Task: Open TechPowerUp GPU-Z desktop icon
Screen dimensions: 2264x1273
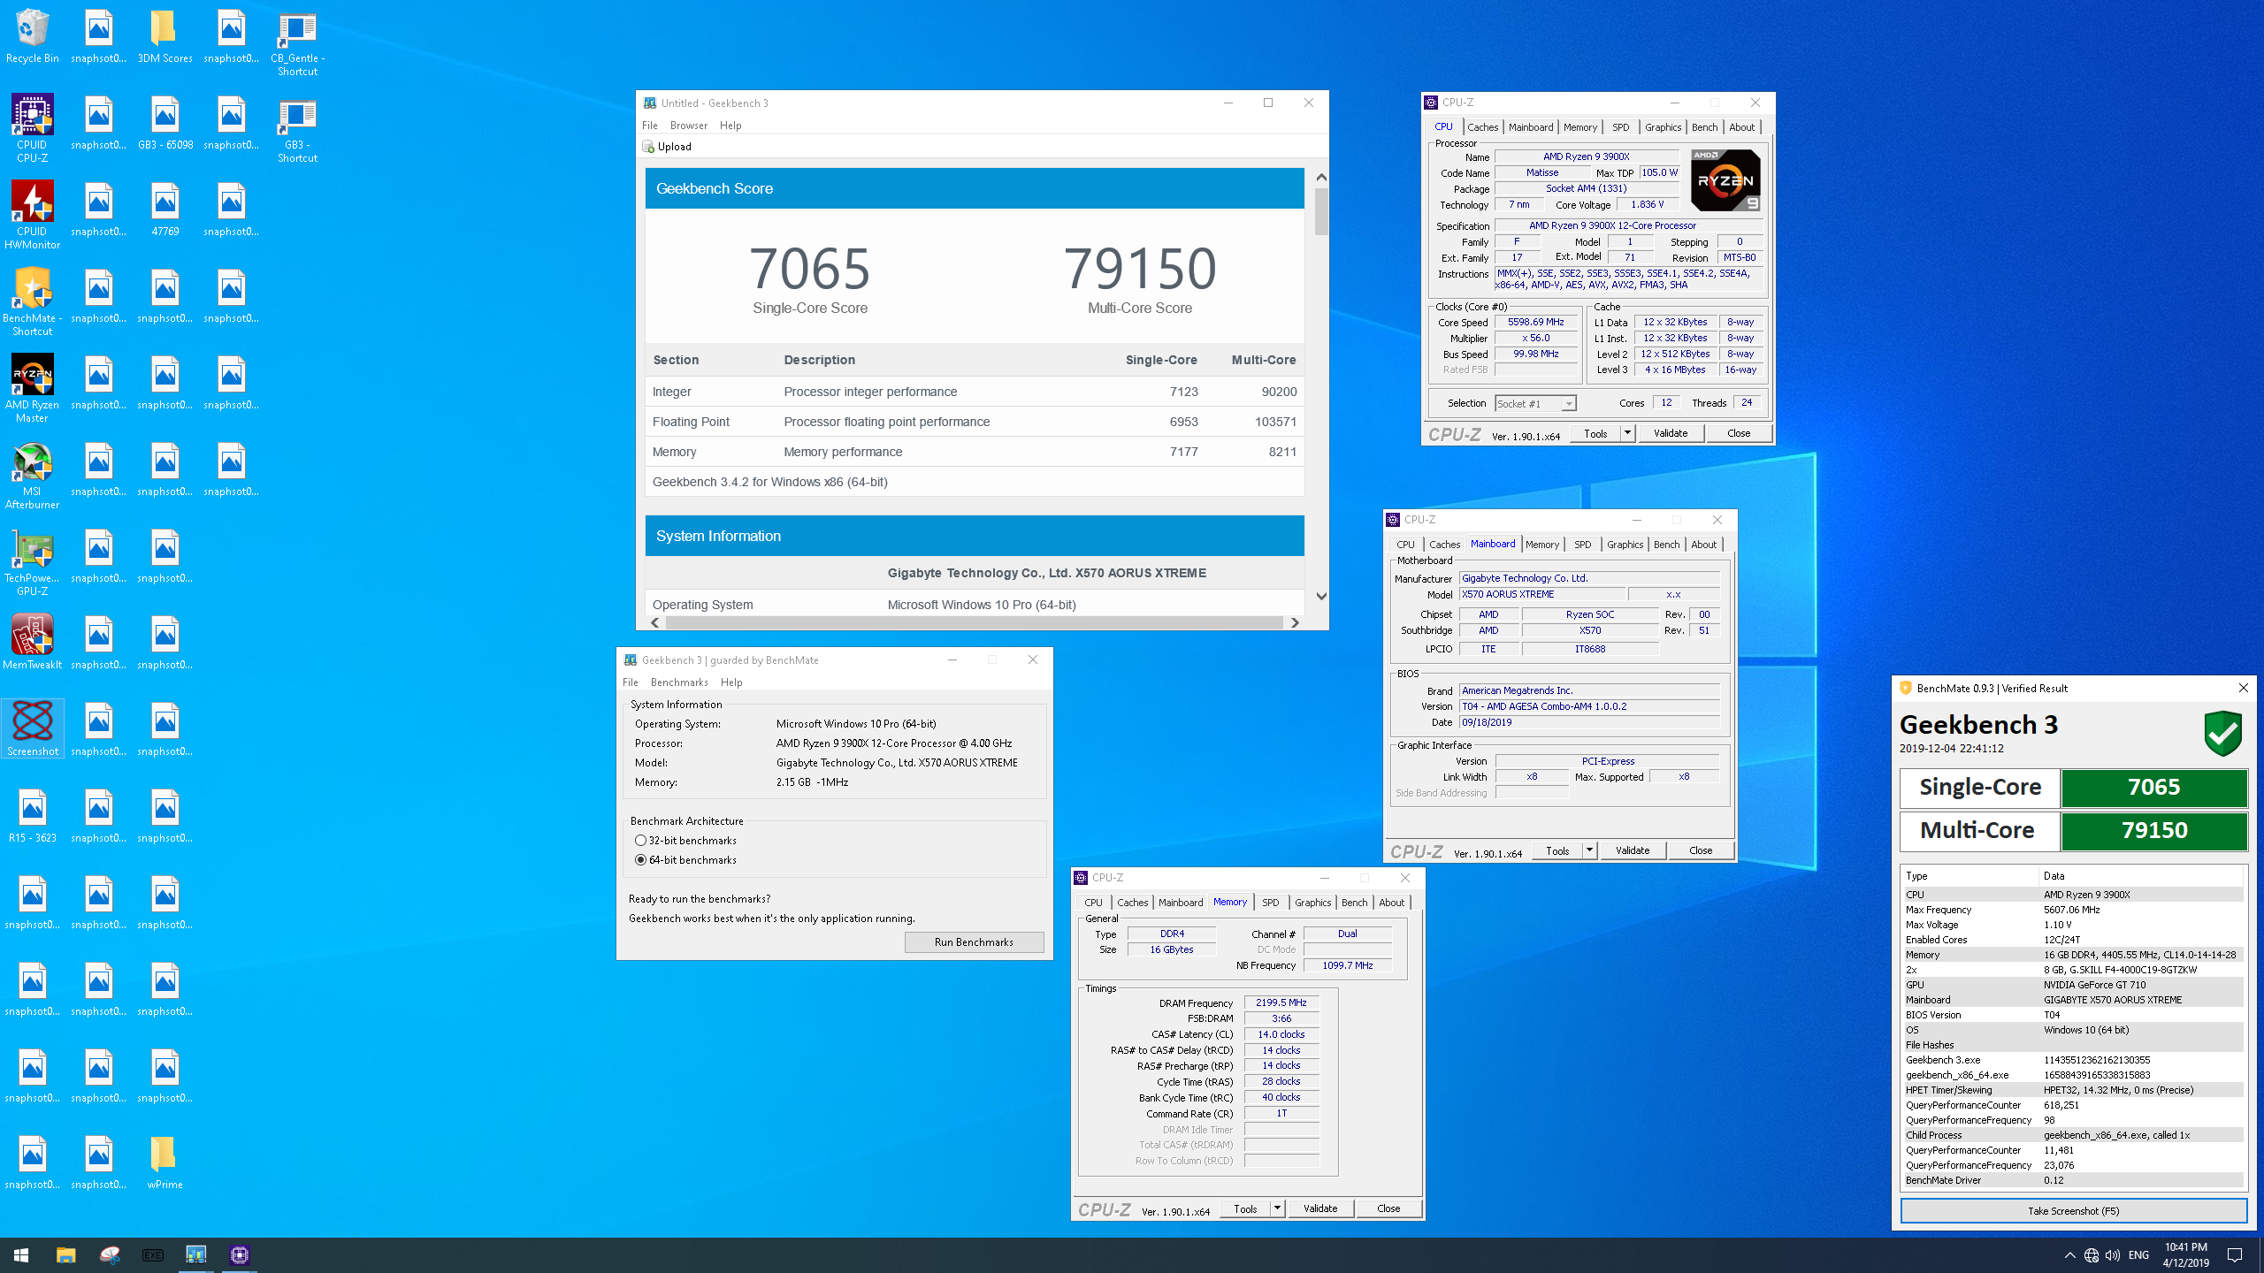Action: click(33, 562)
